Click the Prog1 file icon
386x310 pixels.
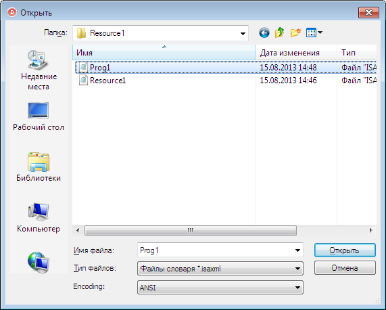click(x=83, y=67)
